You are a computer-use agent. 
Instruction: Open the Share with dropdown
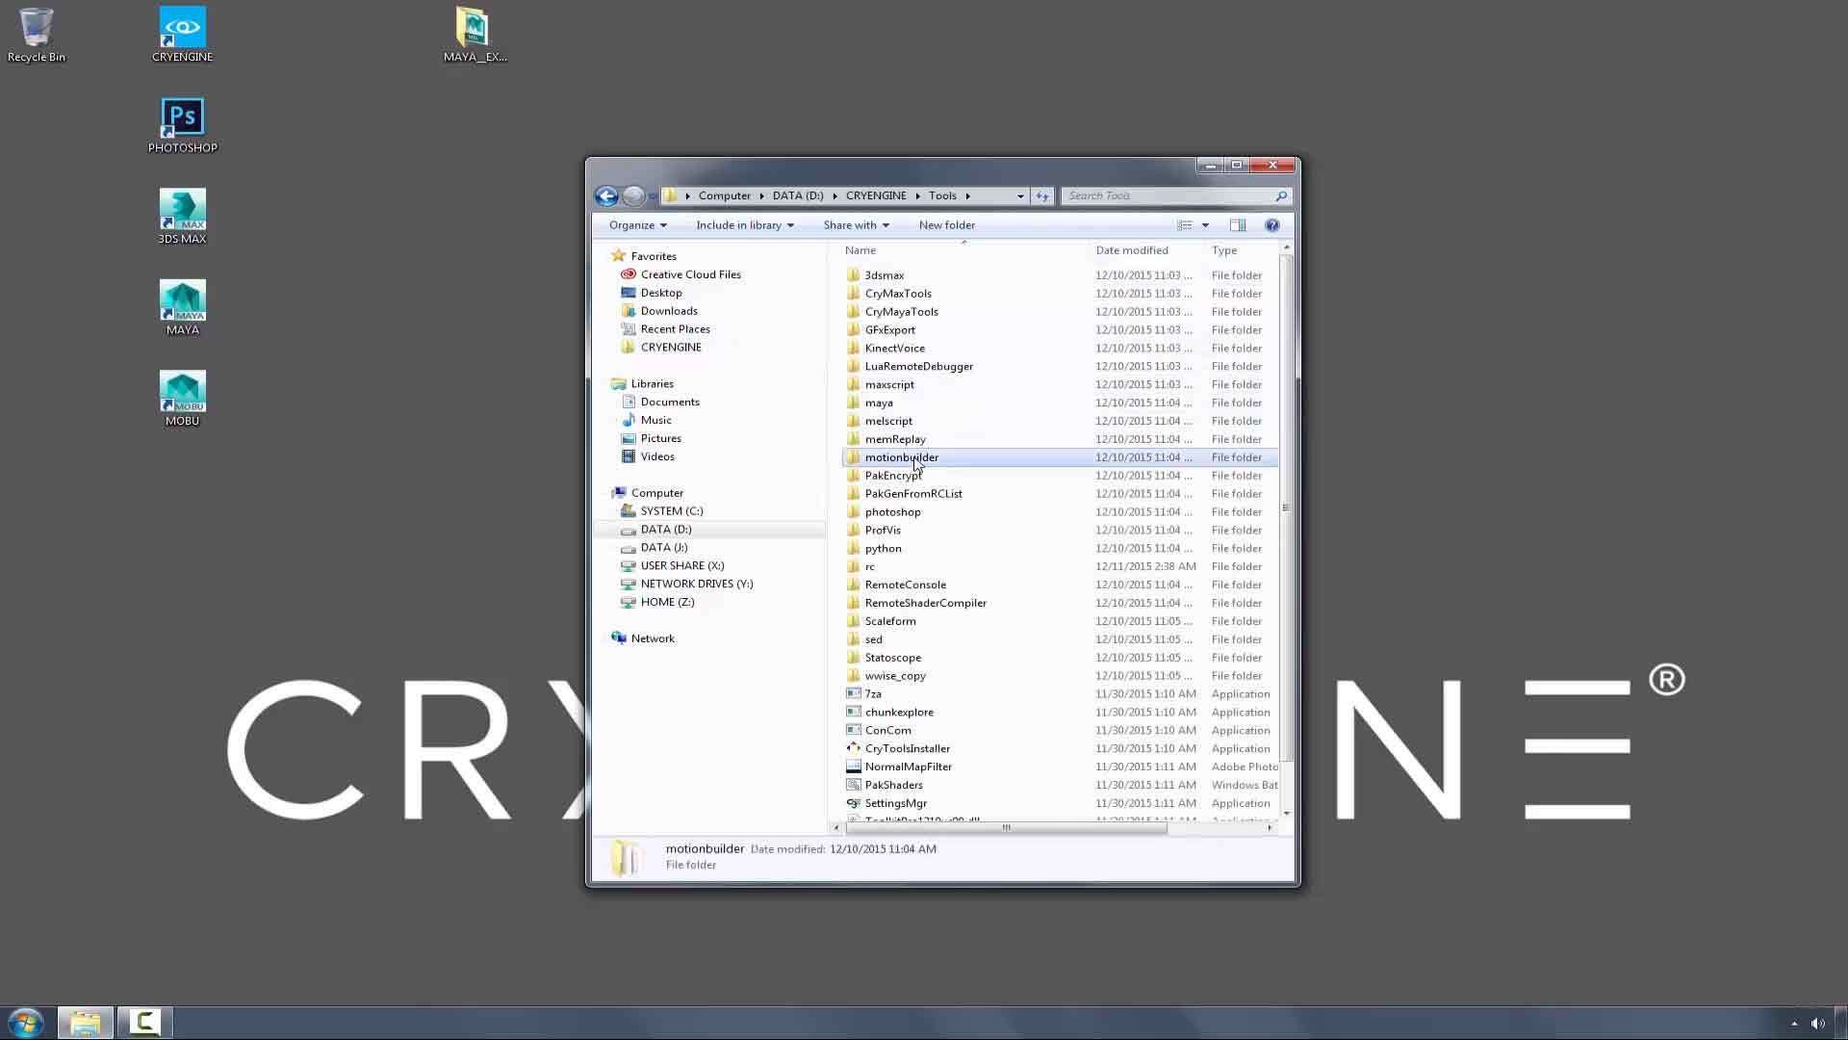click(x=856, y=224)
